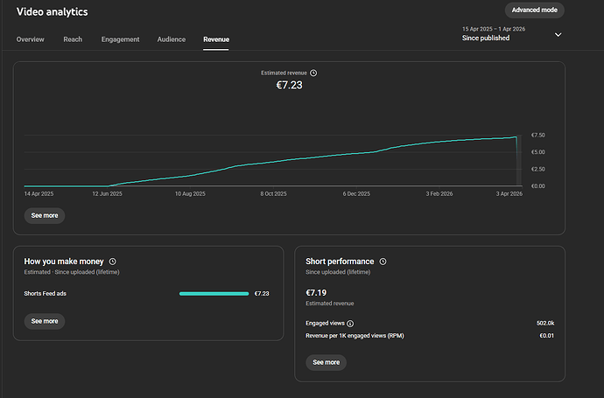Click See more in Short performance card
The height and width of the screenshot is (398, 604).
[x=326, y=362]
